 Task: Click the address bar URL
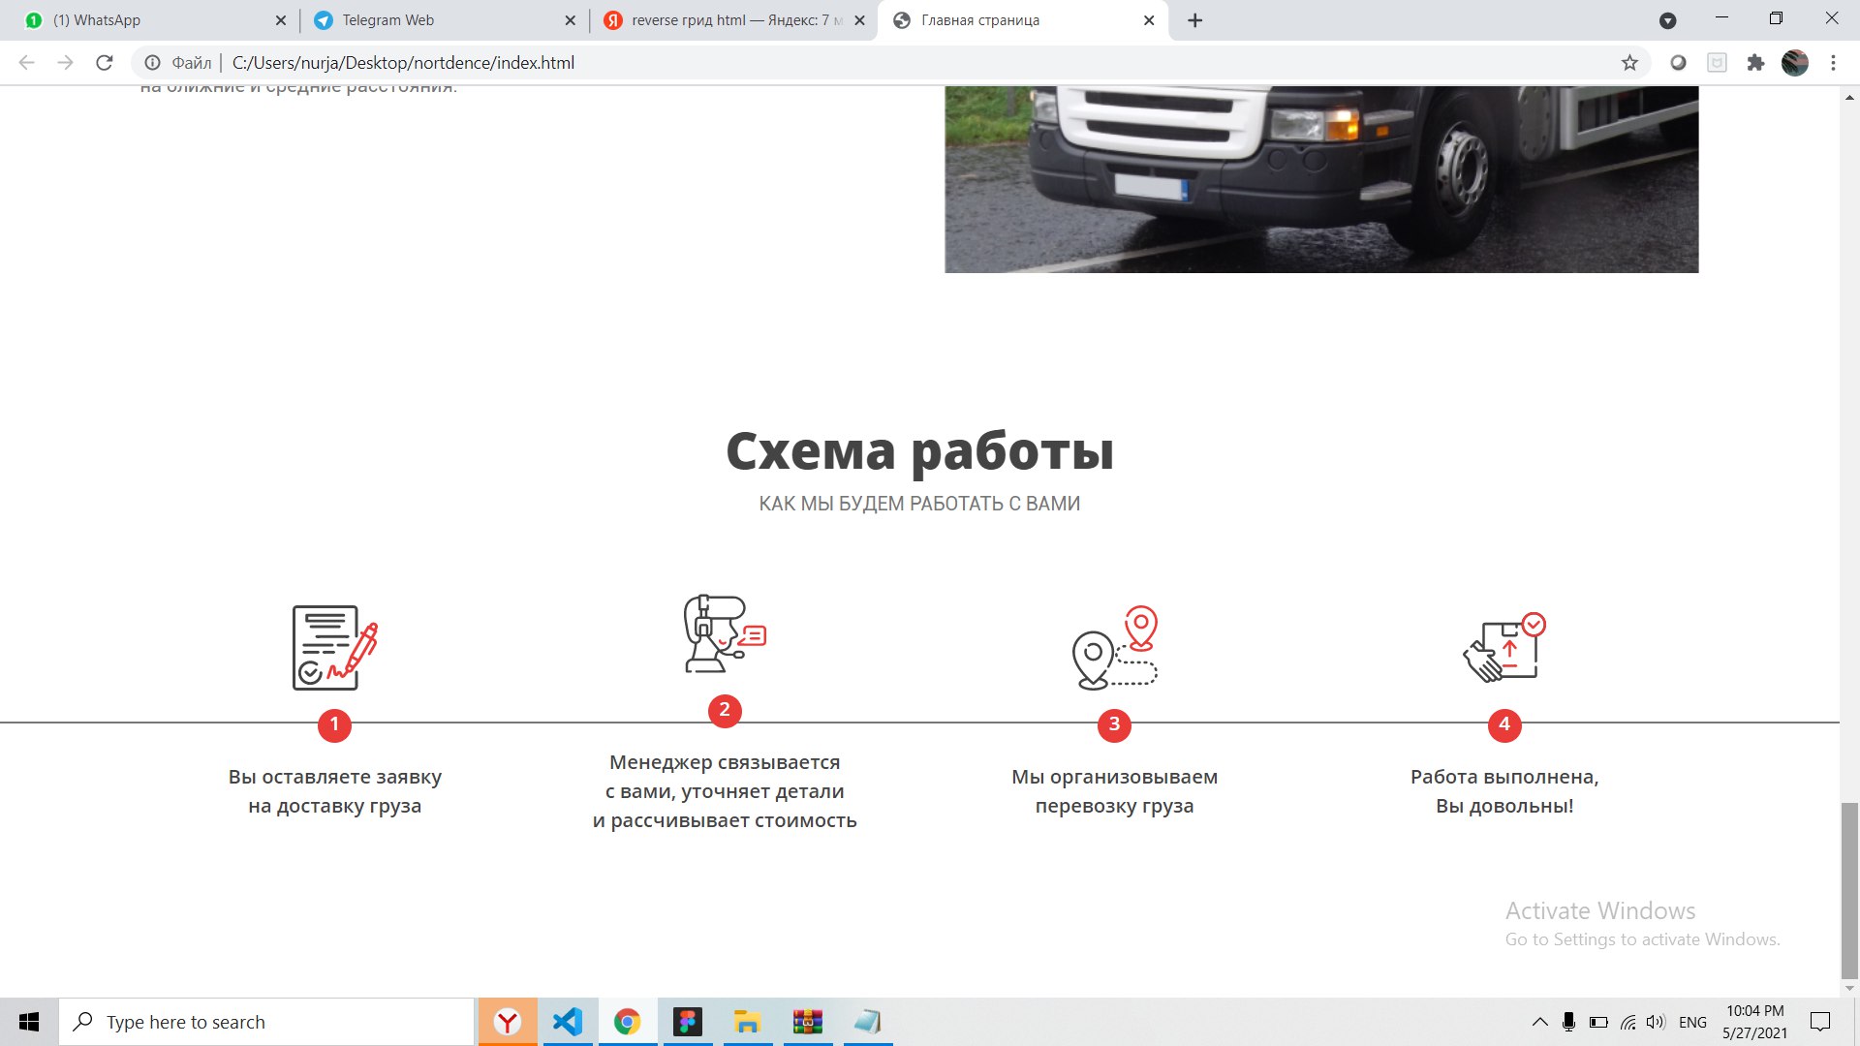pos(403,63)
